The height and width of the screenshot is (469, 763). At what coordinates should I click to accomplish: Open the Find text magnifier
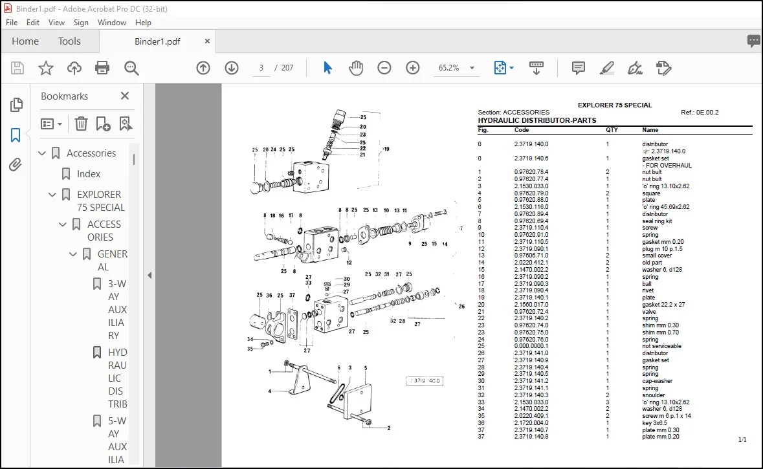pos(131,68)
